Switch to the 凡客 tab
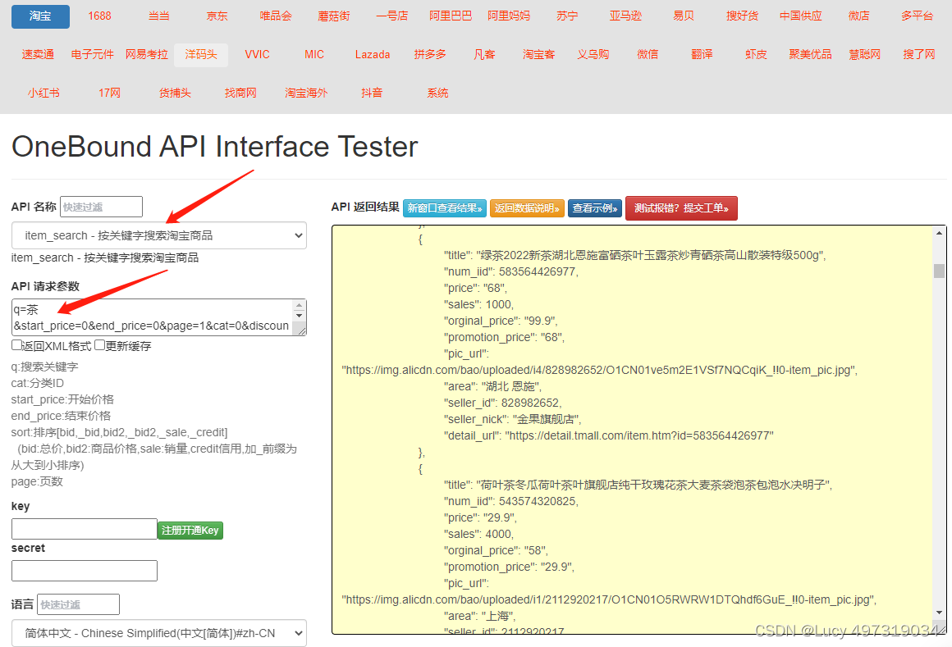Viewport: 952px width, 647px height. [x=484, y=55]
